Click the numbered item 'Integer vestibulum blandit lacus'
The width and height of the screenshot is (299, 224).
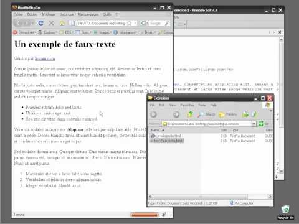(53, 185)
